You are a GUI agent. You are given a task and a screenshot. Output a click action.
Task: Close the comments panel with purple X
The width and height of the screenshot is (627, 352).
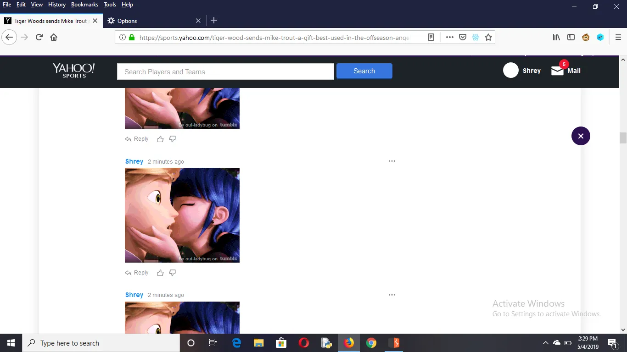pos(581,136)
